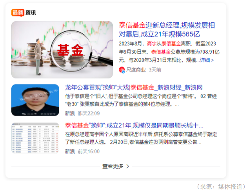247x196 pixels.
Task: Click summary text starting 在原总经理高宇
Action: [x=141, y=138]
